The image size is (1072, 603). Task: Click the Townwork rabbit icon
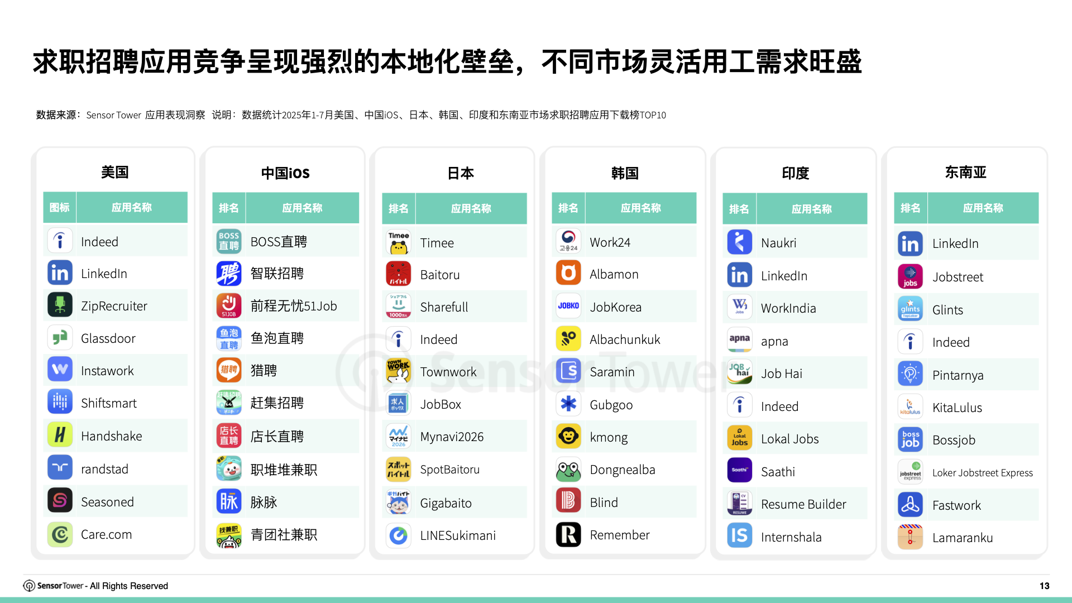[399, 371]
